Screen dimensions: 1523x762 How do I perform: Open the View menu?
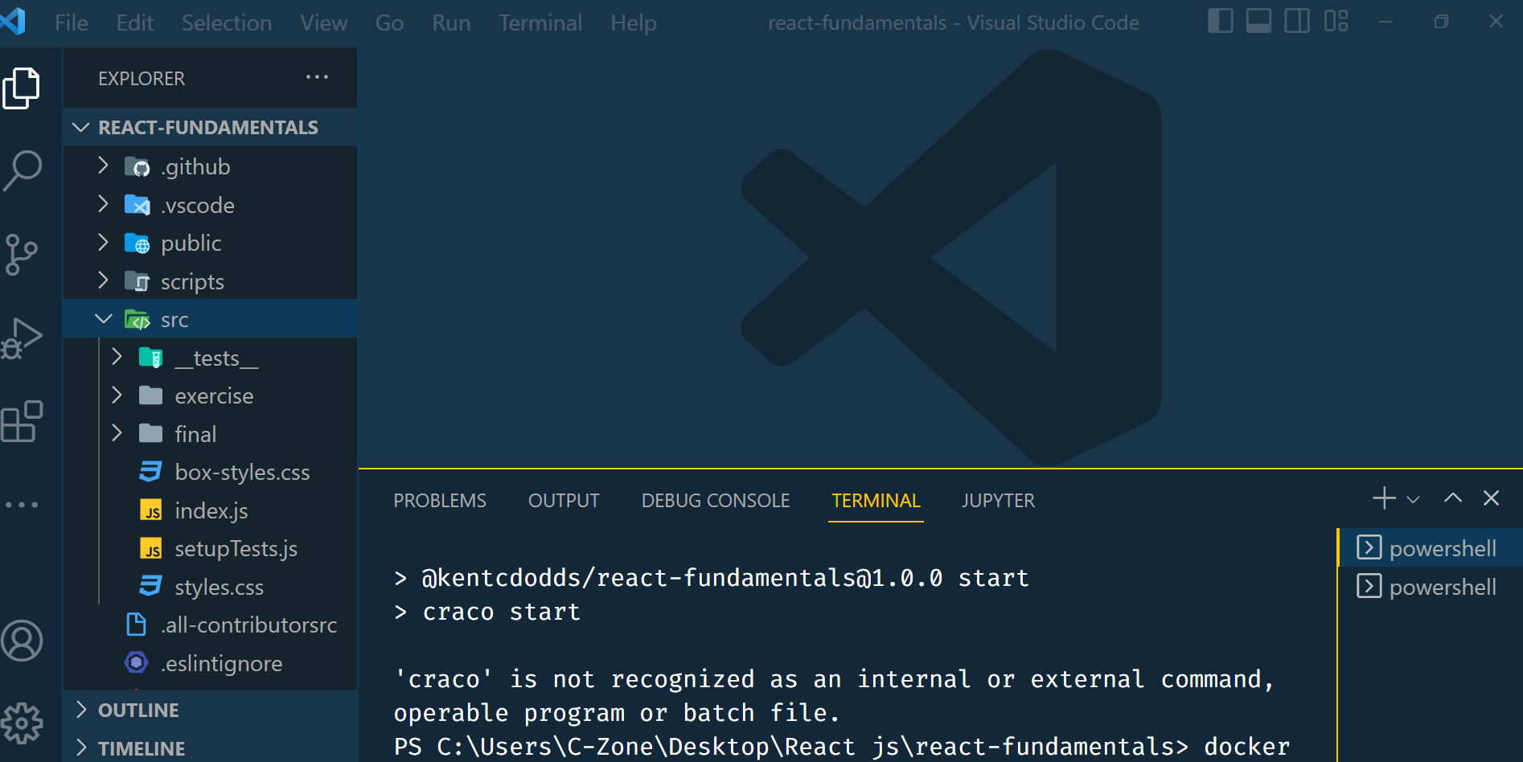coord(324,23)
